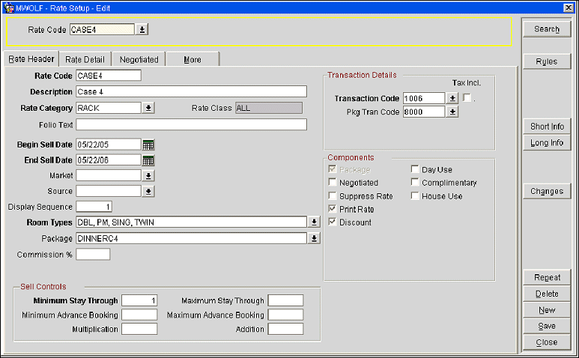Open the End Sell Date calendar picker
This screenshot has width=579, height=358.
[x=148, y=160]
